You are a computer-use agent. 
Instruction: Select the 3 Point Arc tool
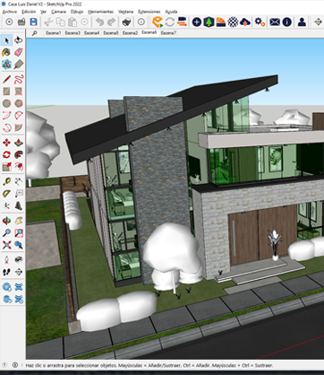point(7,127)
